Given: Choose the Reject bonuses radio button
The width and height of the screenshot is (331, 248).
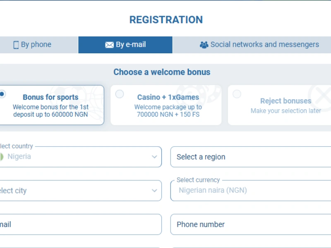Looking at the screenshot, I should [x=237, y=94].
